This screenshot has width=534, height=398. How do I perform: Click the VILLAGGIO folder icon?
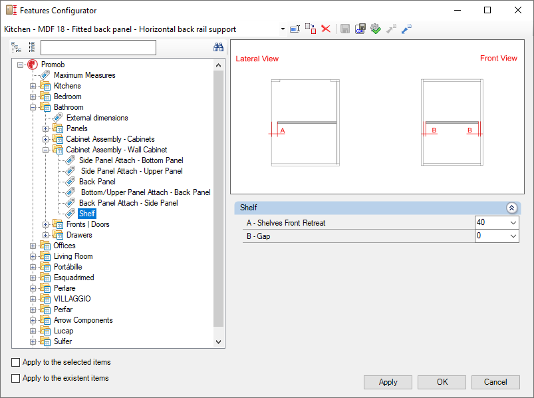(x=45, y=298)
